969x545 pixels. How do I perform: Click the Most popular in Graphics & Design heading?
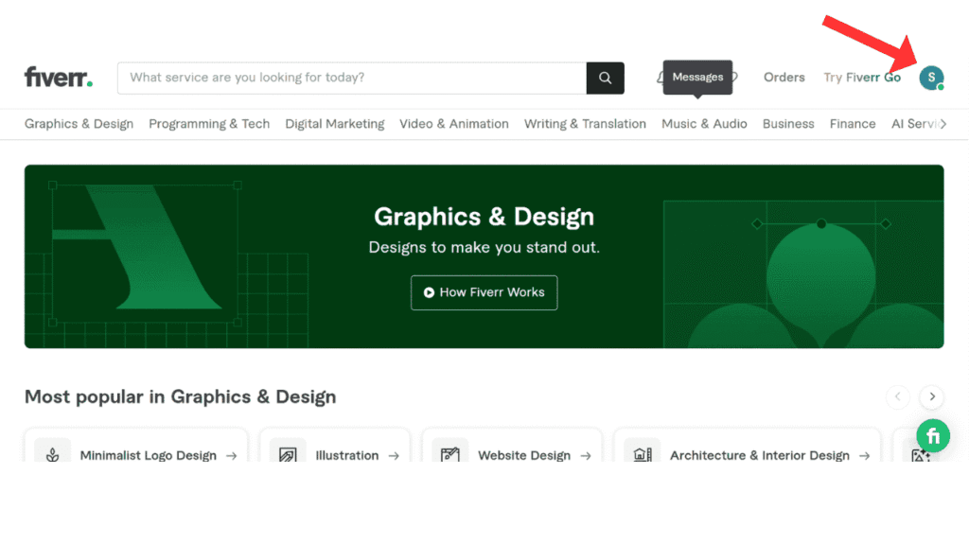coord(181,396)
